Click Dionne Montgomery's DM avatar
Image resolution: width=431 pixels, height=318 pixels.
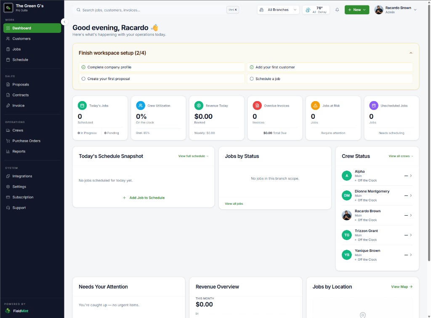pyautogui.click(x=347, y=195)
